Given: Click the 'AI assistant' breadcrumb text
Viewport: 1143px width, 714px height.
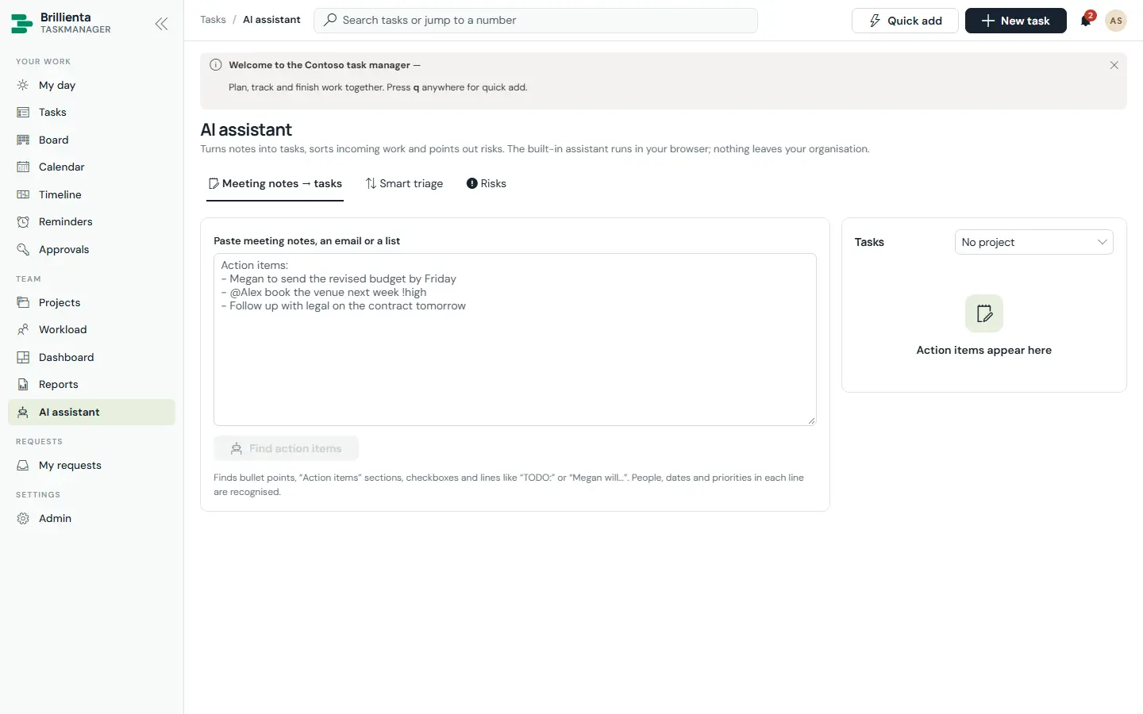Looking at the screenshot, I should [271, 20].
